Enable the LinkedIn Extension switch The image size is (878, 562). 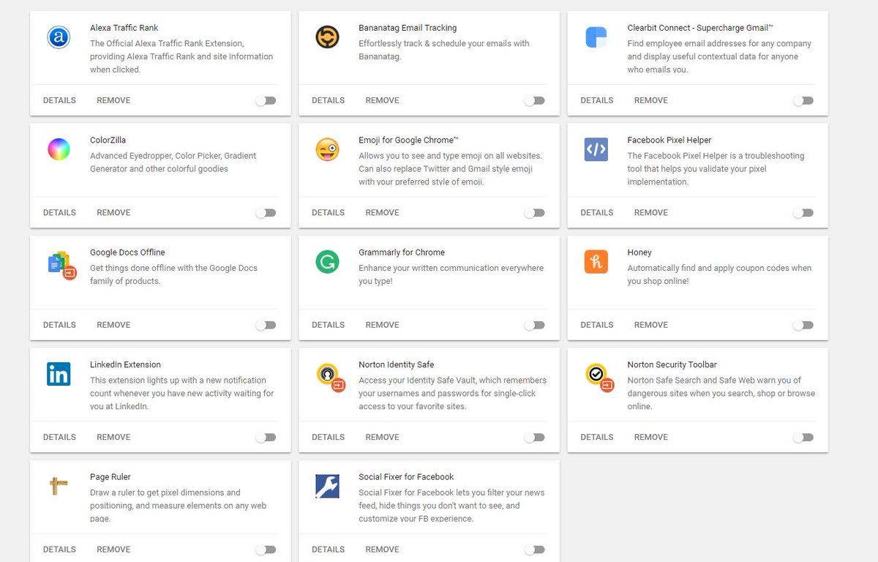click(266, 438)
